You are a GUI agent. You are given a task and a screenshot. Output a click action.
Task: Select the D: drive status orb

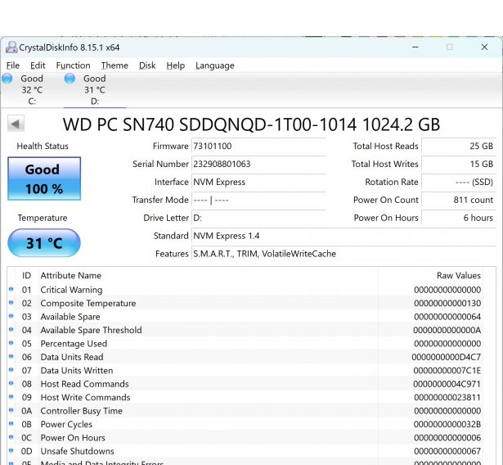tap(70, 79)
